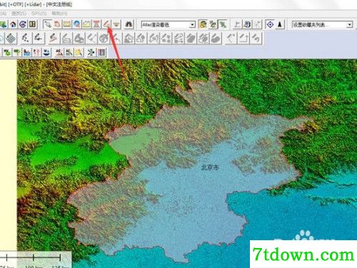357x268 pixels.
Task: Open the GPS(G) menu
Action: pyautogui.click(x=39, y=14)
